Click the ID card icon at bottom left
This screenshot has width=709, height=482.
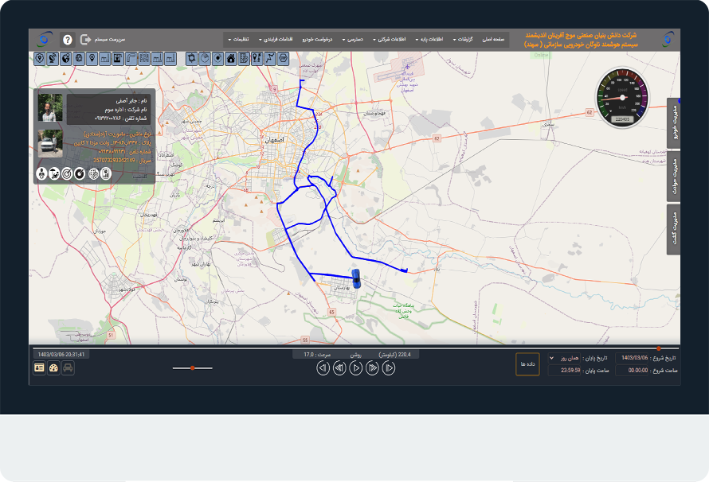(x=39, y=367)
